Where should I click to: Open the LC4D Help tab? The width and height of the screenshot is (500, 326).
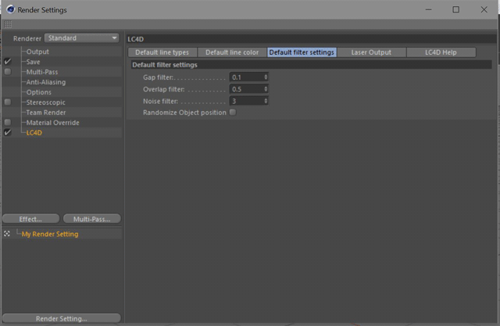(441, 52)
